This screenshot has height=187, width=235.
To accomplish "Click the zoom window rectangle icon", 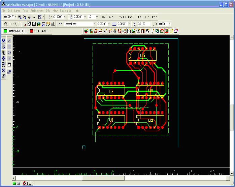I will (x=34, y=17).
